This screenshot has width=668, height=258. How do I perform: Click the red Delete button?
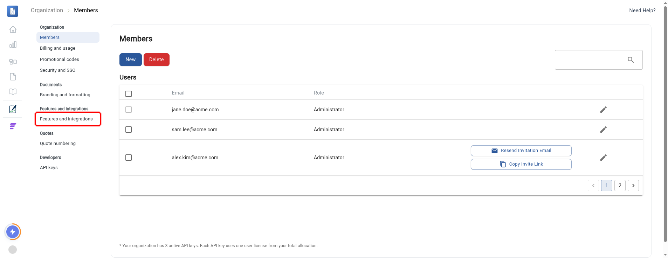tap(157, 60)
